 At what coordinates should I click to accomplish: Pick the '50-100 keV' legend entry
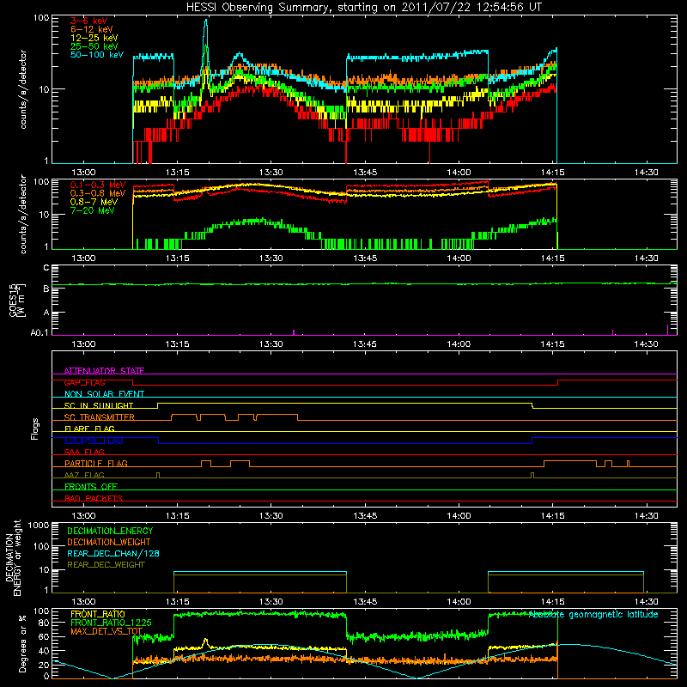pyautogui.click(x=97, y=55)
